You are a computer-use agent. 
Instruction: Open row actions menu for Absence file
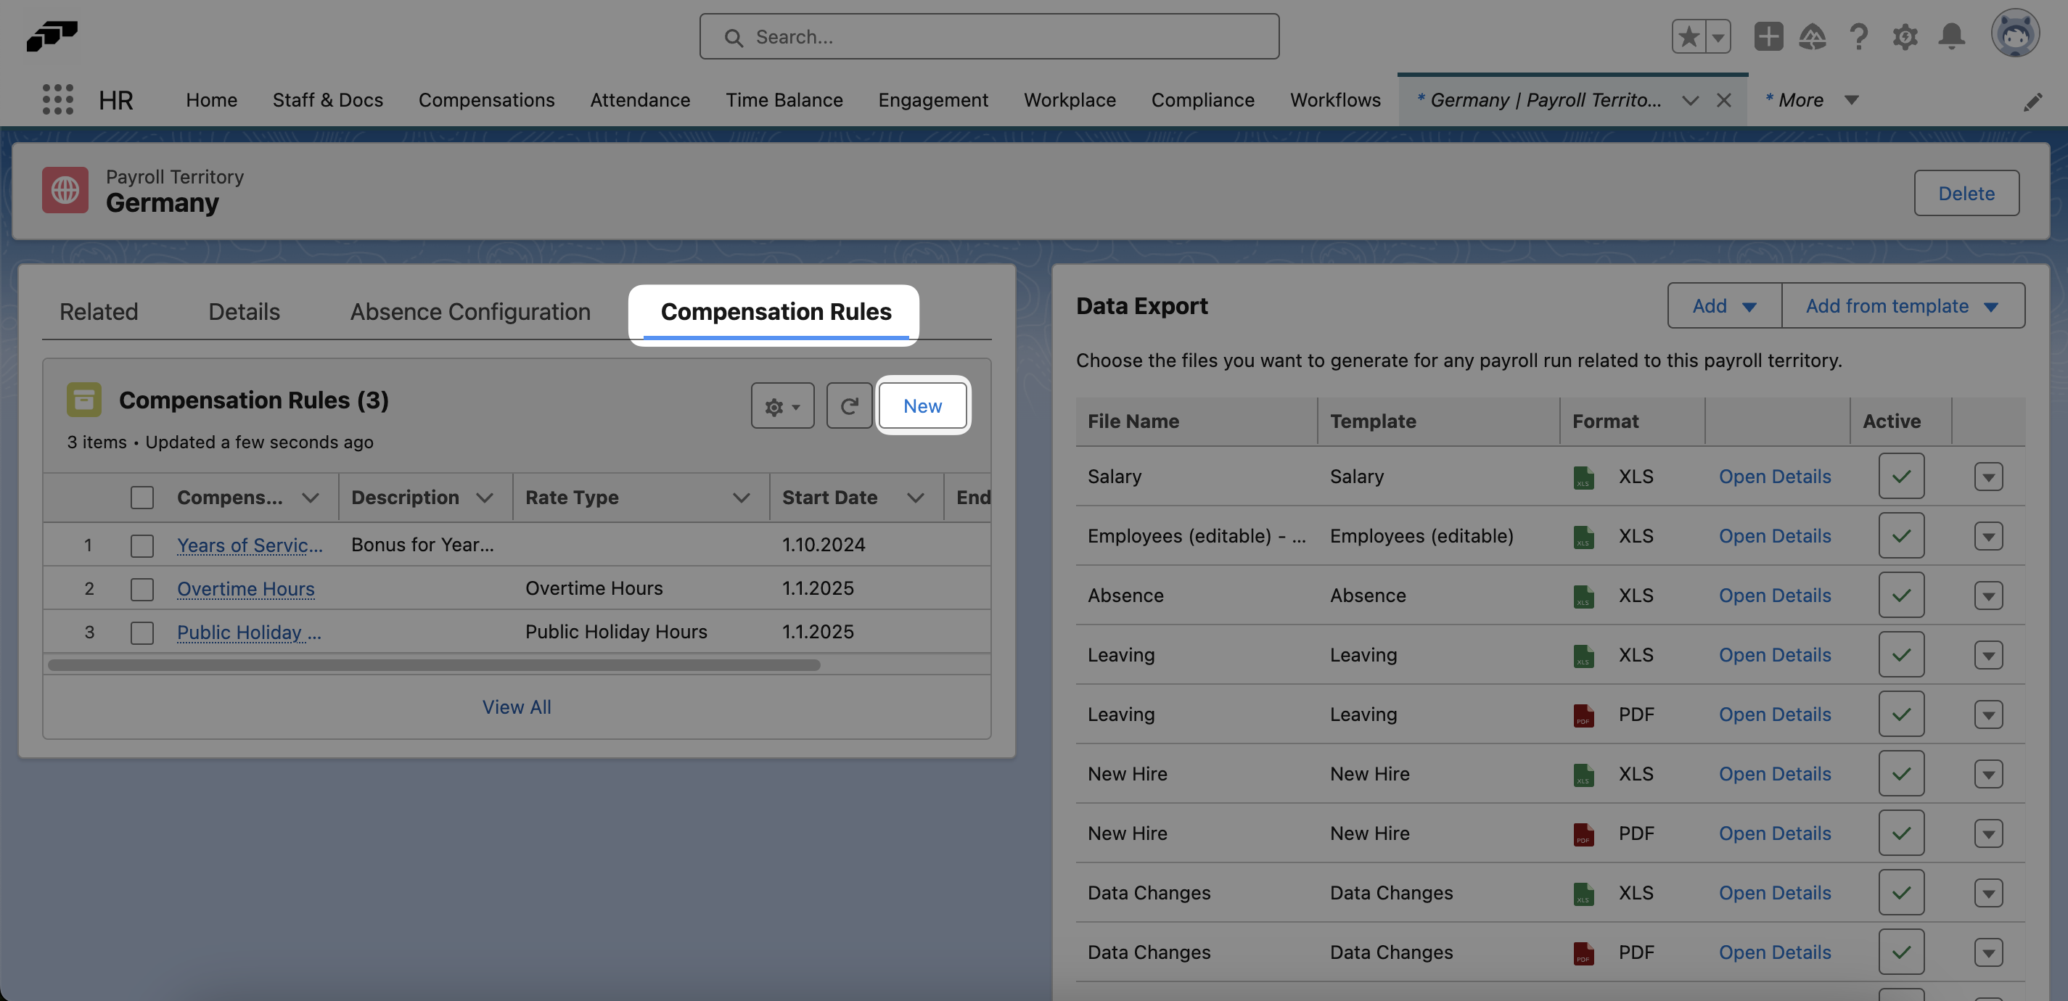pos(1987,596)
